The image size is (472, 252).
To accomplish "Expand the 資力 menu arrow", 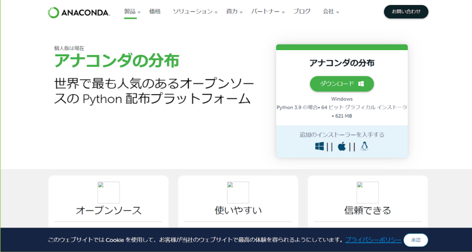I will pyautogui.click(x=241, y=12).
